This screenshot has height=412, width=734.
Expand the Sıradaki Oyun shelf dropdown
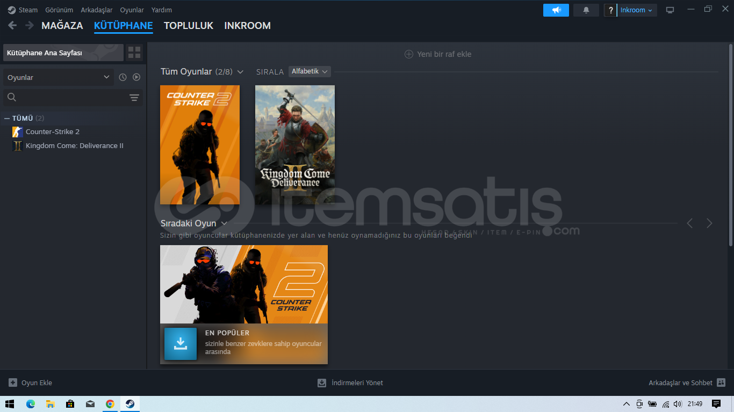tap(224, 223)
